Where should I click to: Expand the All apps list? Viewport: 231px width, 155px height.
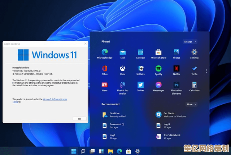click(x=190, y=42)
